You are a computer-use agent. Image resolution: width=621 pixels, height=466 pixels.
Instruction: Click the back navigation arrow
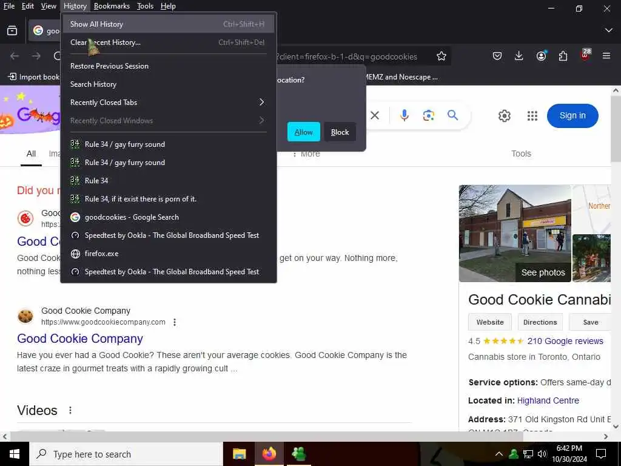(x=15, y=56)
